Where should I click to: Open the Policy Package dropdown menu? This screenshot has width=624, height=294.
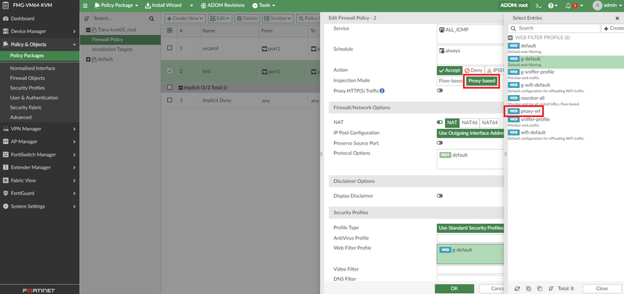(x=116, y=6)
